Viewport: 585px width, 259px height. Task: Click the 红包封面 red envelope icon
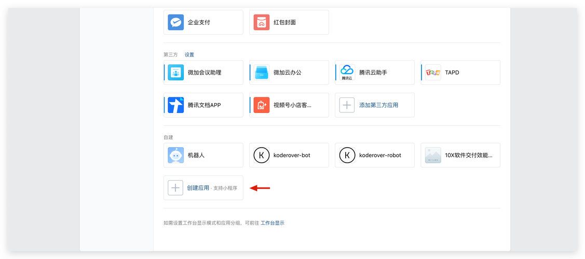pyautogui.click(x=262, y=22)
